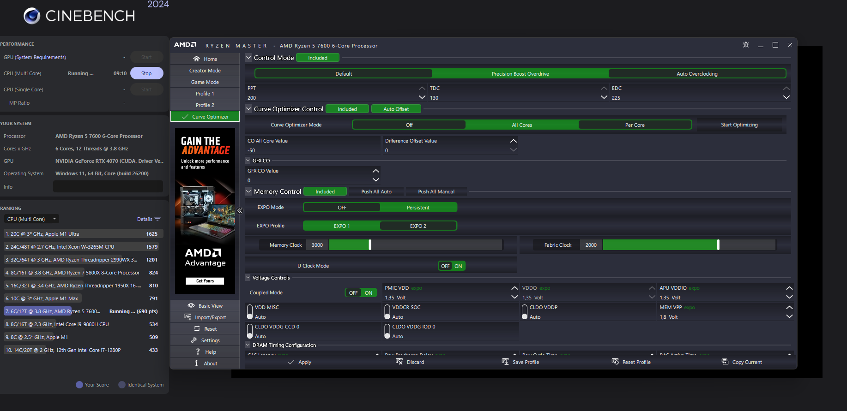Set Curve Optimizer Mode to Off

tap(409, 125)
